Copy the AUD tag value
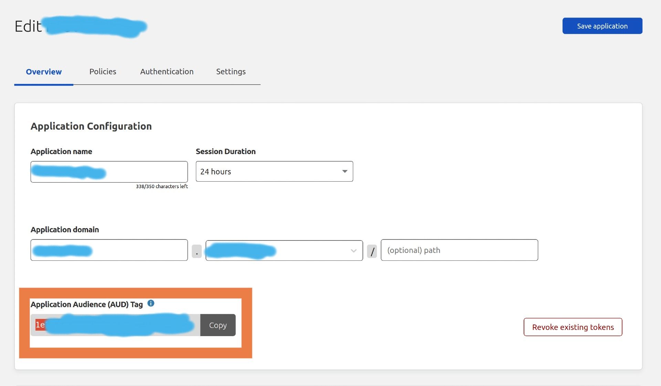The width and height of the screenshot is (661, 386). coord(218,325)
